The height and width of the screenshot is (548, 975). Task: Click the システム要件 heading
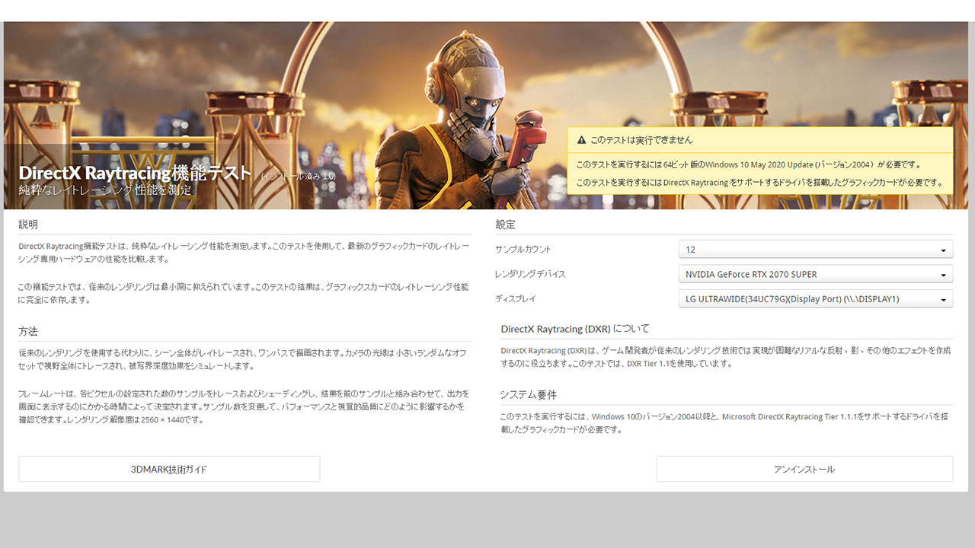pos(528,395)
